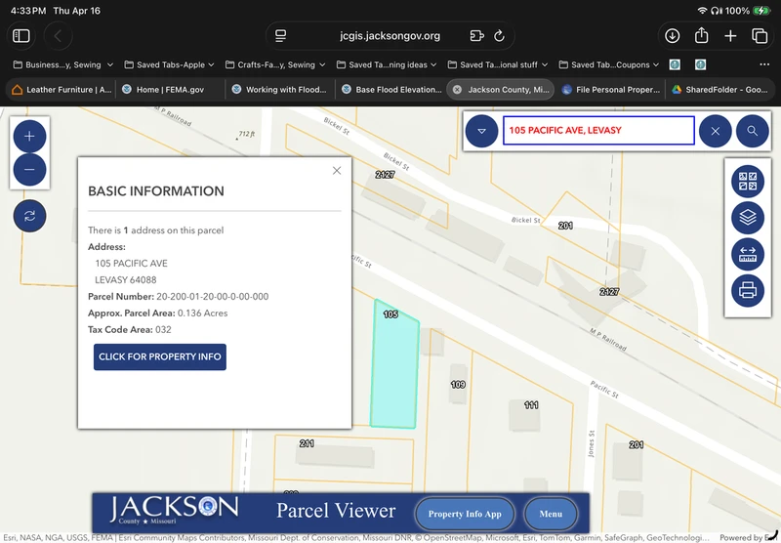Open the measurement ruler tool
This screenshot has width=781, height=543.
[x=748, y=254]
